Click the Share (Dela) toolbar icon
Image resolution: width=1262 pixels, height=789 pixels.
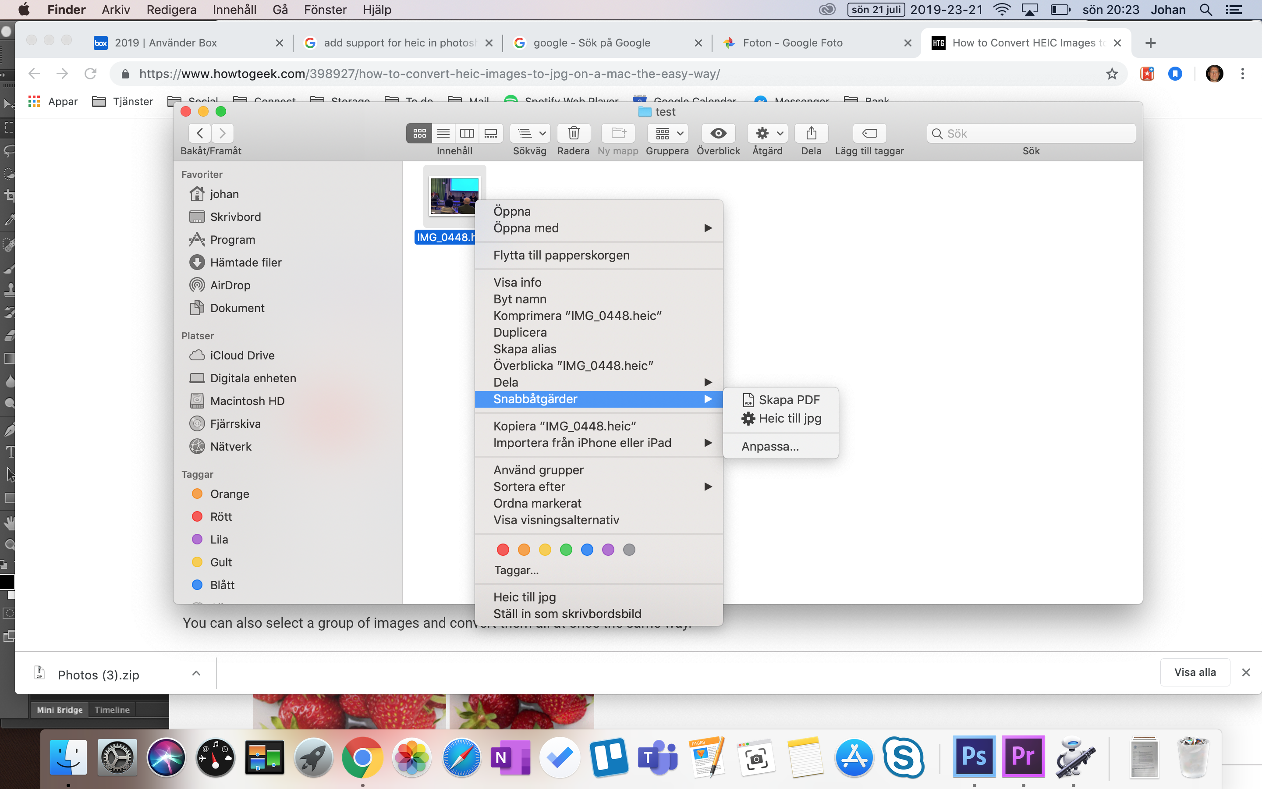tap(811, 134)
